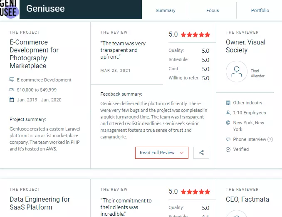Open Data Engineering for SaaS Platform project

(x=40, y=203)
